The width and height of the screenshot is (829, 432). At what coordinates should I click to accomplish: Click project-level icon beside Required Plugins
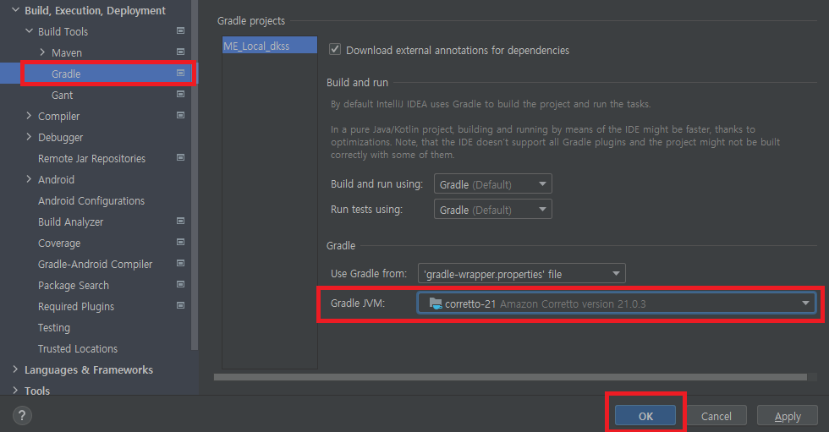[180, 305]
